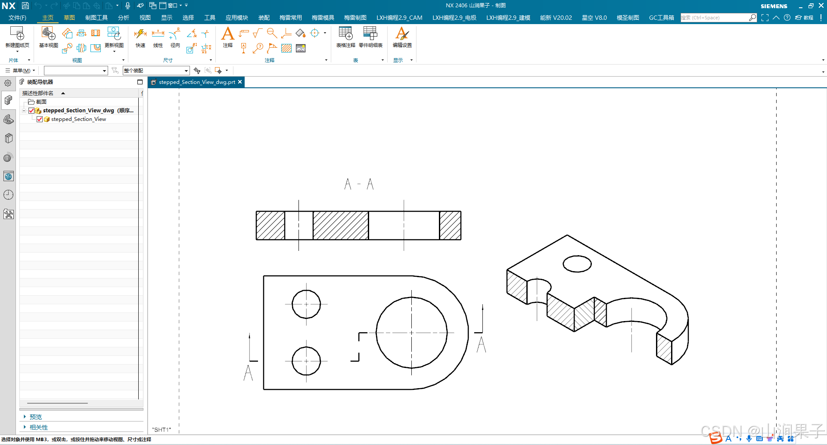Expand the 注释 group options arrow
The width and height of the screenshot is (827, 445).
(326, 60)
